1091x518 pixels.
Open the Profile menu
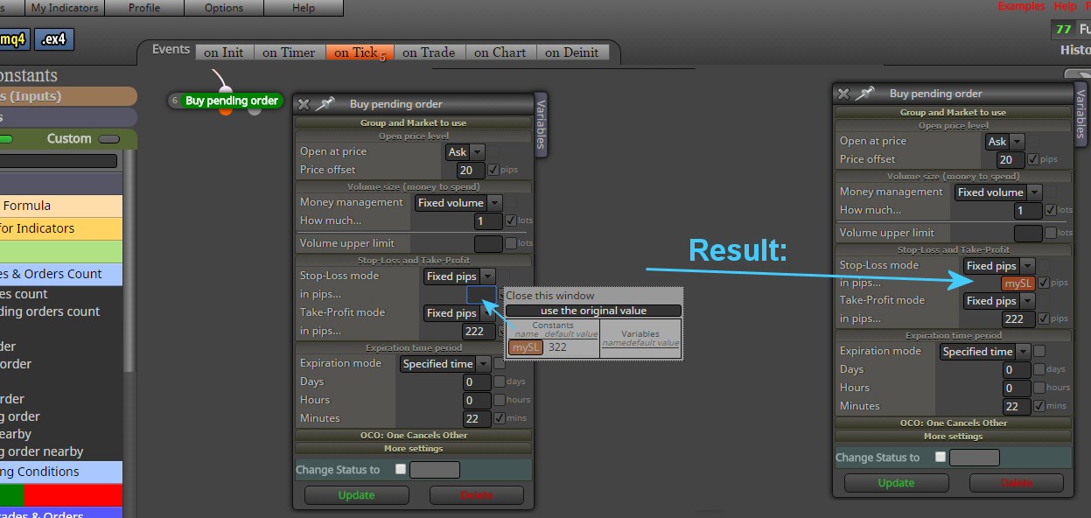click(x=144, y=8)
